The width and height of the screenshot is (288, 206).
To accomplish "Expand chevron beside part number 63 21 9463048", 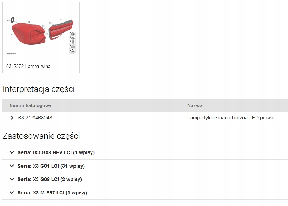I will [12, 118].
